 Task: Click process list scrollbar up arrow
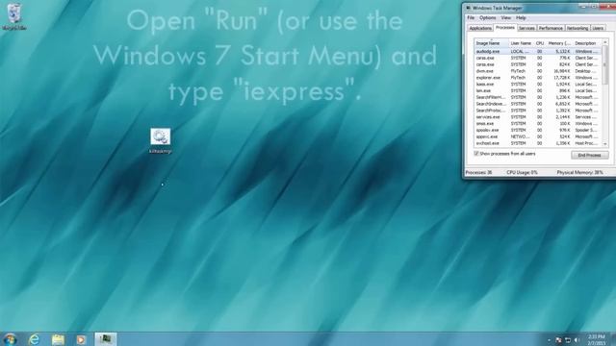(605, 42)
